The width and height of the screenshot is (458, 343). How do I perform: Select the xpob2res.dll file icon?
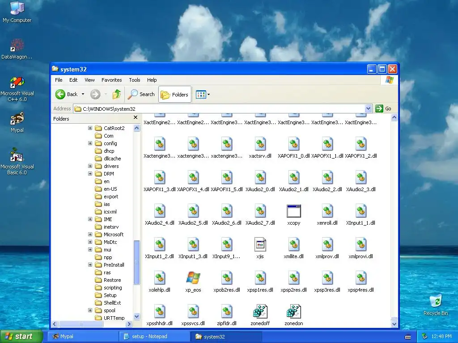click(x=227, y=278)
